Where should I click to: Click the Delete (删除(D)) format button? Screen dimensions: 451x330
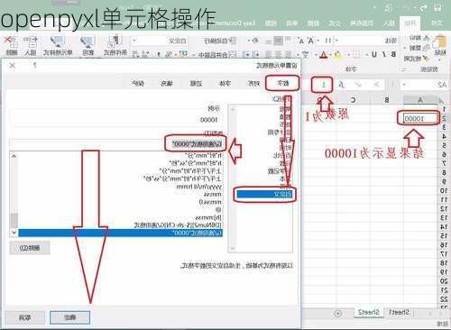[30, 248]
